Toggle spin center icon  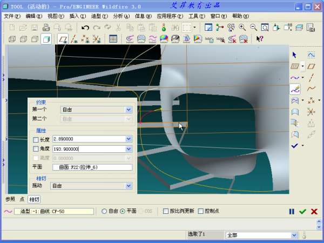click(220, 28)
